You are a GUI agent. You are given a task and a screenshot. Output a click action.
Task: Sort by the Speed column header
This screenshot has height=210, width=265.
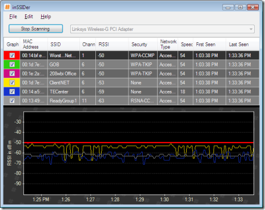pyautogui.click(x=186, y=44)
